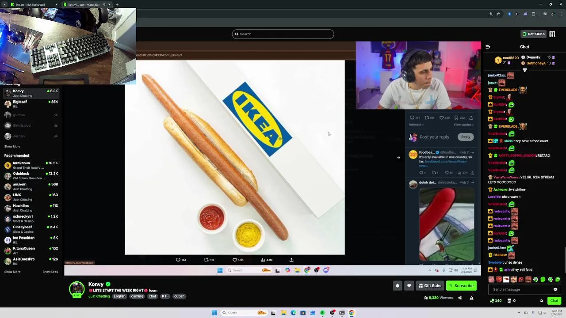Viewport: 566px width, 318px height.
Task: Expand recommended channels with Show More
Action: [12, 272]
